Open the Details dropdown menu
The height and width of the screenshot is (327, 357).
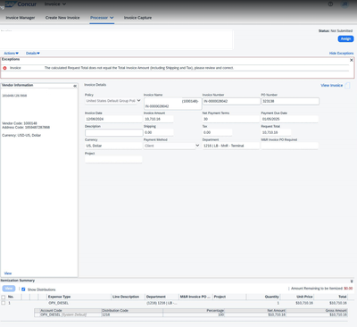33,54
